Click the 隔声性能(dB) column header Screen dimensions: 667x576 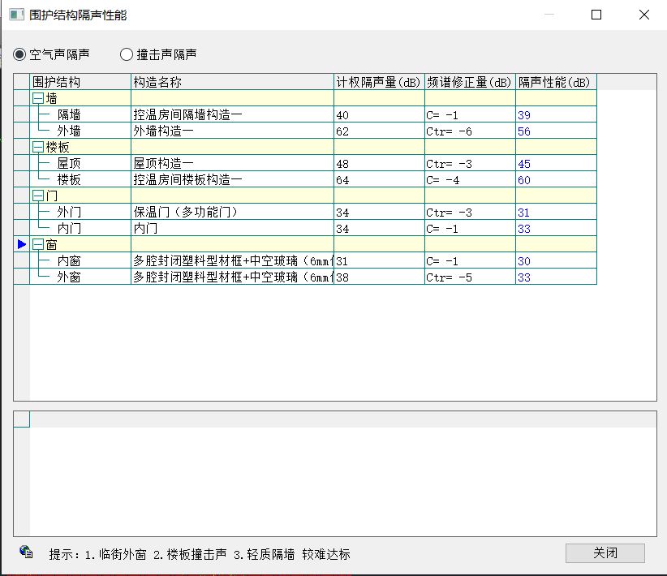click(x=555, y=82)
